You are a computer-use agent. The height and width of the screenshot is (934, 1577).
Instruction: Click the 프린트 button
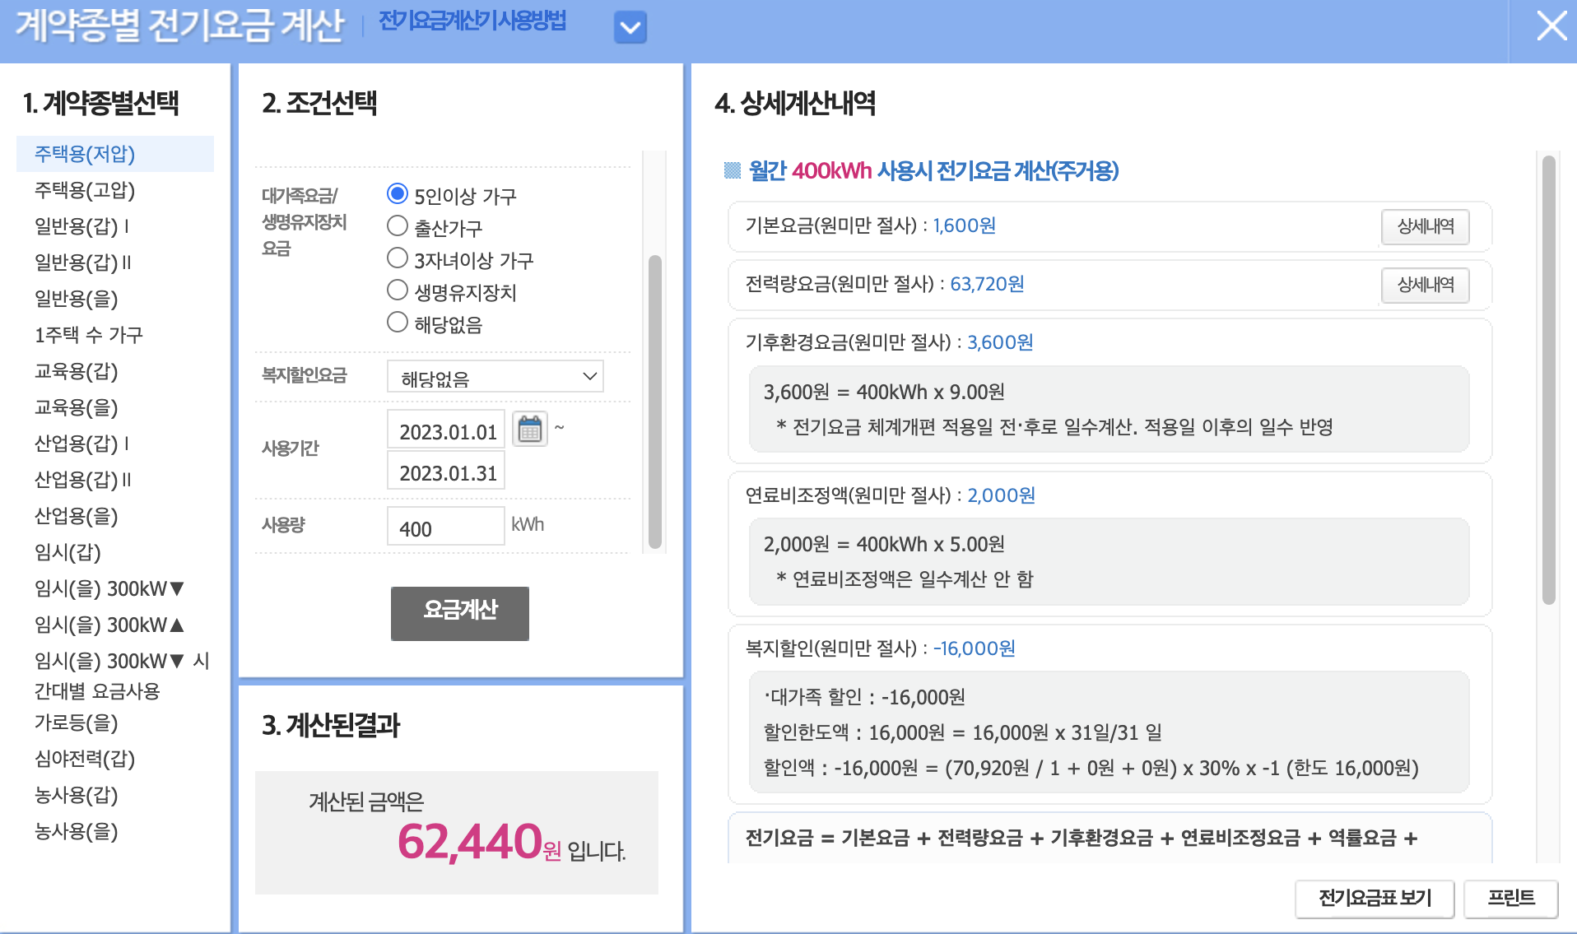pos(1511,899)
